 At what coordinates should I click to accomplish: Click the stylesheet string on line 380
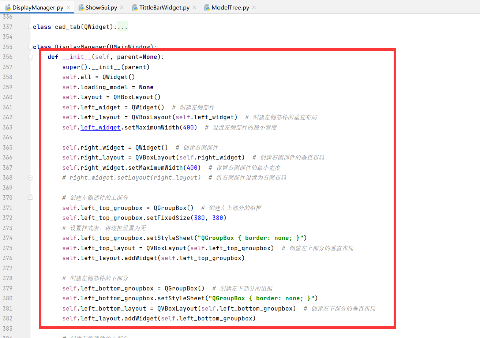262,298
